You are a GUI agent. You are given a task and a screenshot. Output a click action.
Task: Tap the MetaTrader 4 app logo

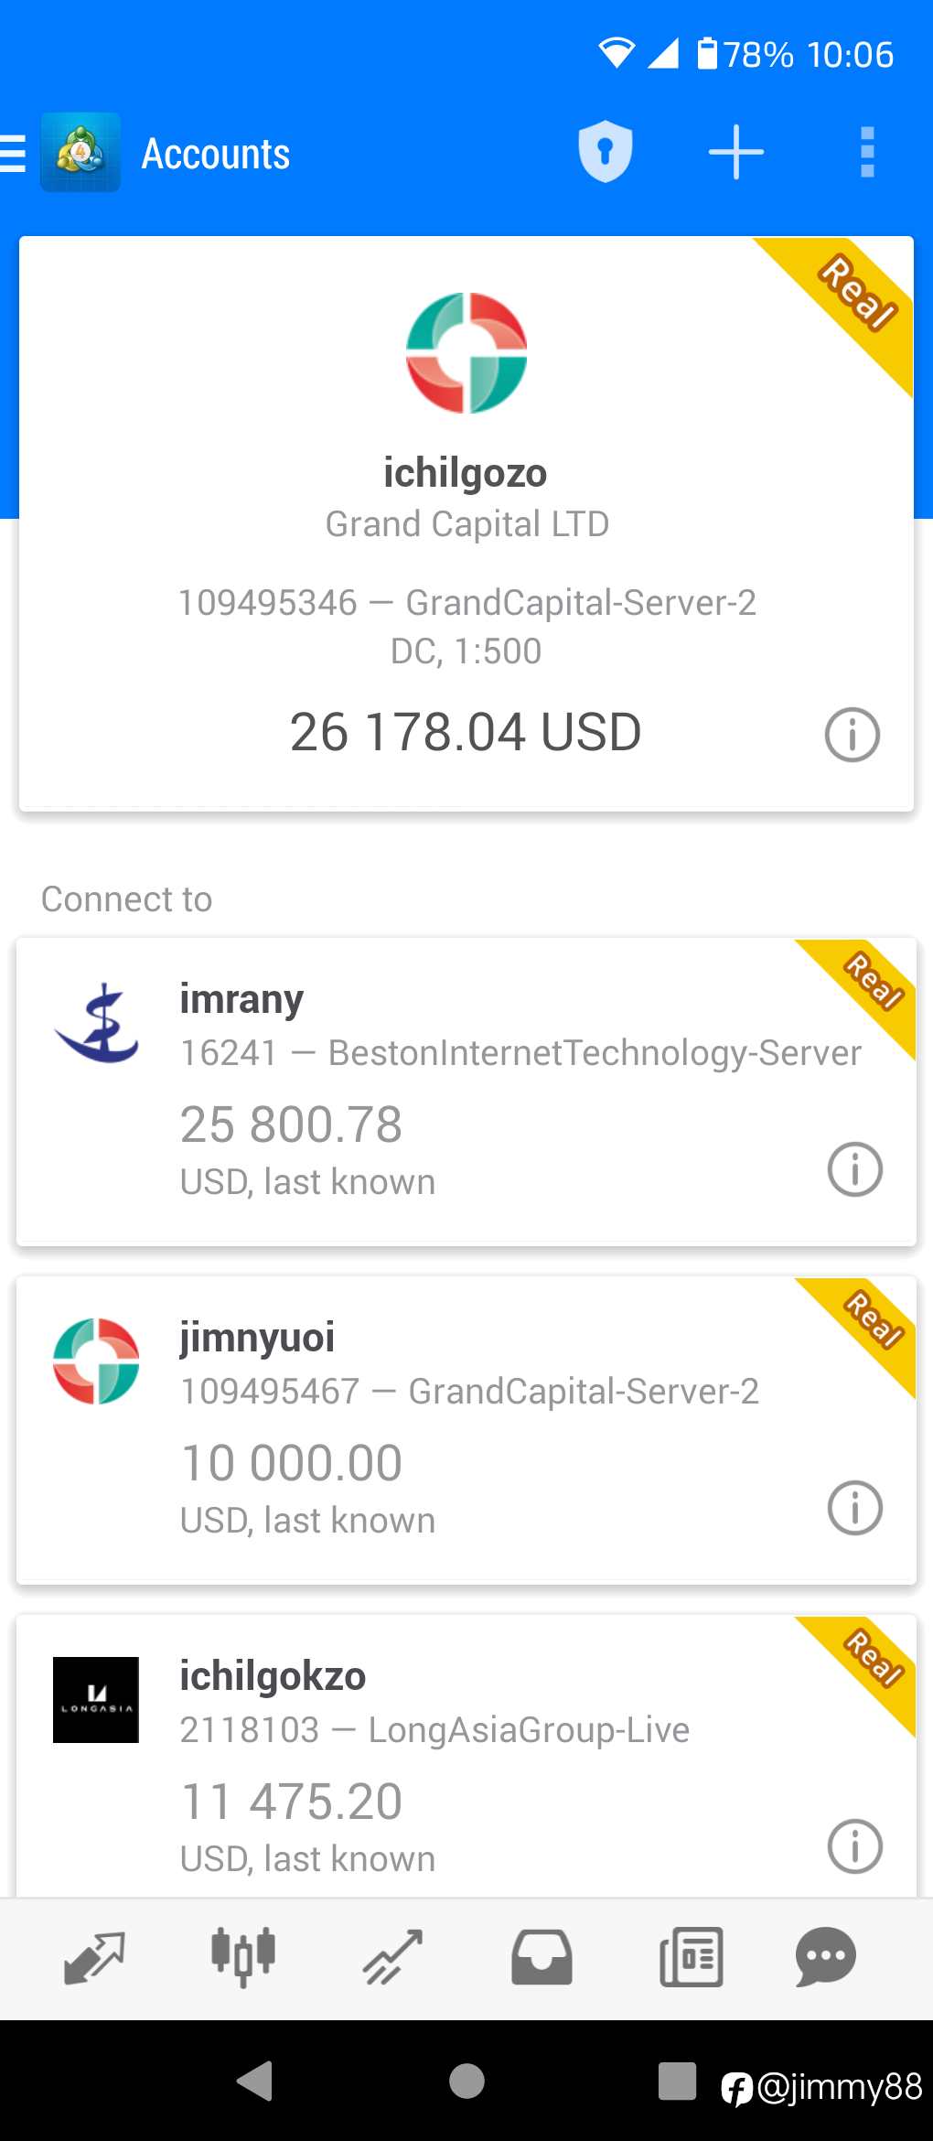click(x=80, y=152)
